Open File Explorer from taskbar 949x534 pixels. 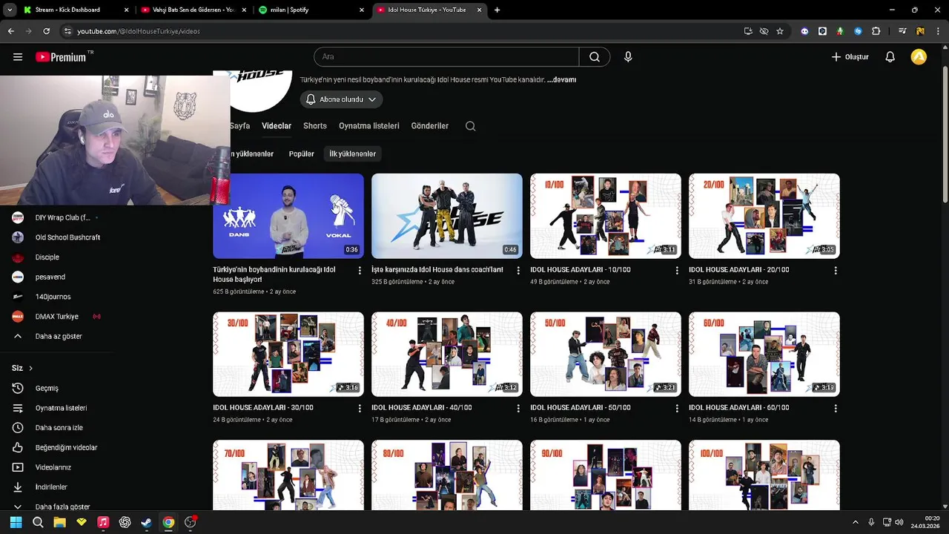pyautogui.click(x=59, y=522)
